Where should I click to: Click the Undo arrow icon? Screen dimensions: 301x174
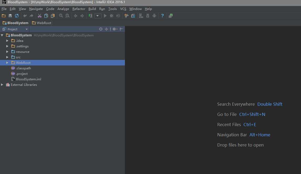(25, 16)
